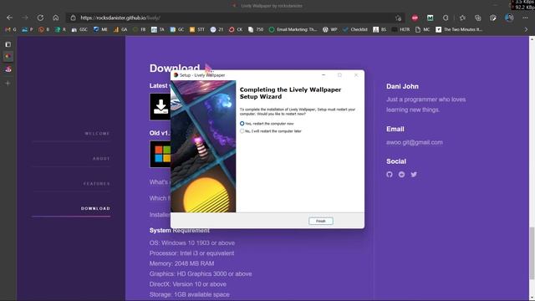Open the GitHub social icon
Screen dimensions: 535x301
(390, 175)
